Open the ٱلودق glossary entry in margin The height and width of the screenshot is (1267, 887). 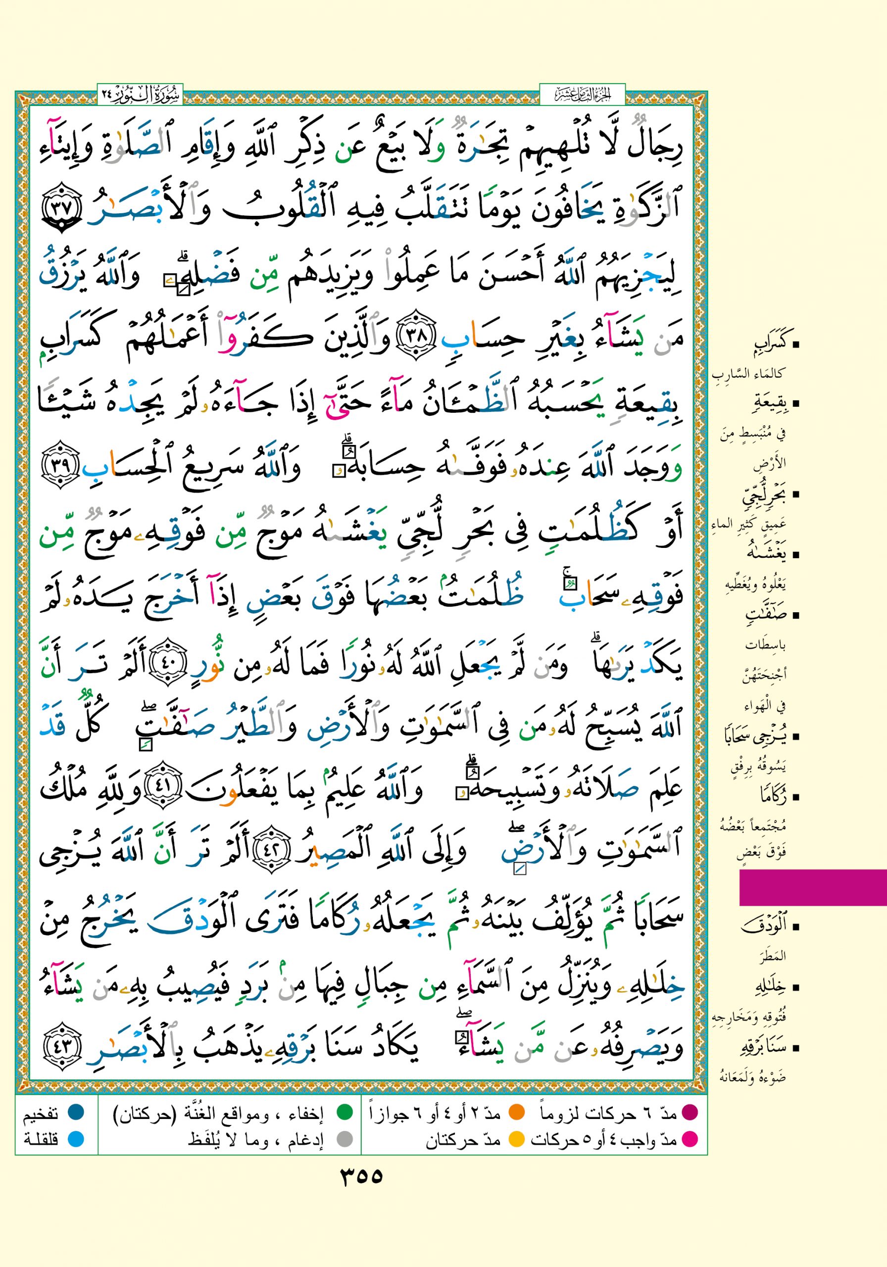tap(764, 926)
